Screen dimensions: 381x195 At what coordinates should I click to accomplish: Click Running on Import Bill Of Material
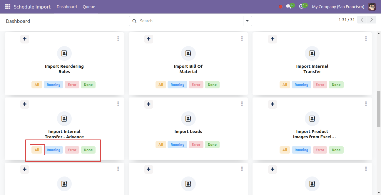tap(178, 85)
